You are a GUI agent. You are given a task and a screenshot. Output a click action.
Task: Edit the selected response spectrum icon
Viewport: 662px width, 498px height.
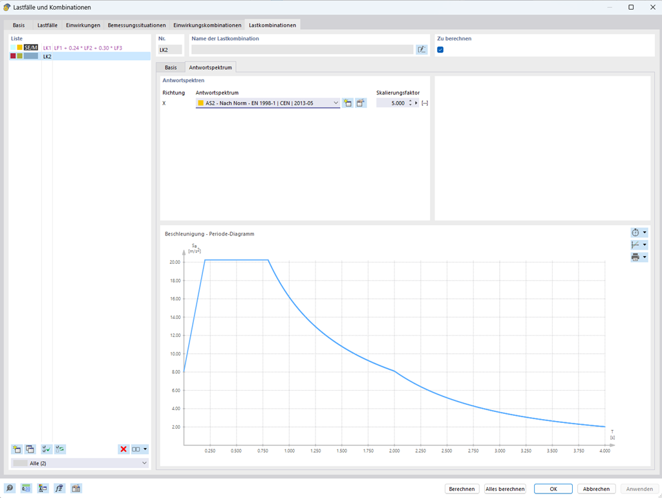click(x=360, y=103)
